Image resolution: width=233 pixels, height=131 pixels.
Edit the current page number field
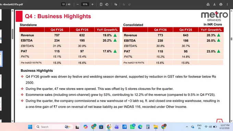[63, 4]
